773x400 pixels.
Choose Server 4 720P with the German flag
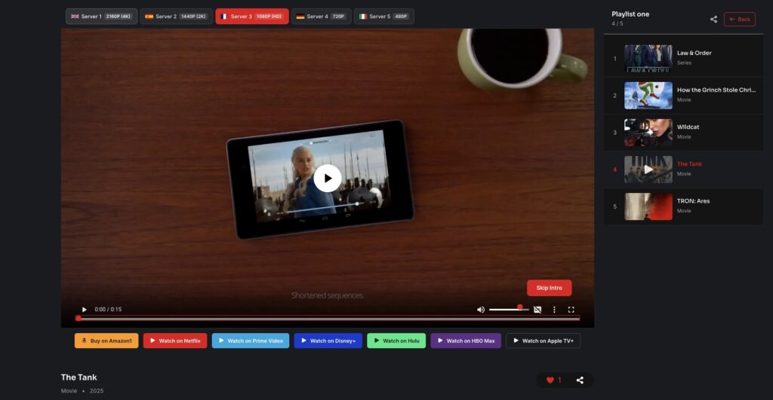click(322, 17)
